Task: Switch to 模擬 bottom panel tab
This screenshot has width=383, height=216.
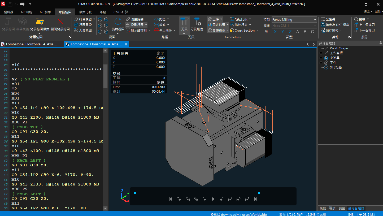Action: tap(323, 208)
